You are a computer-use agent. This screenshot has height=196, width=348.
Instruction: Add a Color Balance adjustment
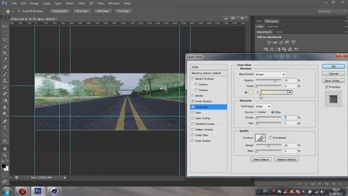click(272, 50)
